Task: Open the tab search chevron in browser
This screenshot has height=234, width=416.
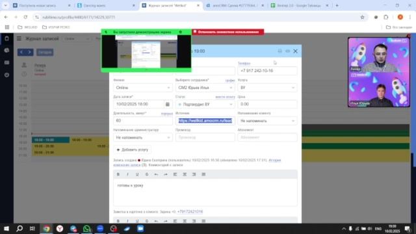Action: point(5,5)
